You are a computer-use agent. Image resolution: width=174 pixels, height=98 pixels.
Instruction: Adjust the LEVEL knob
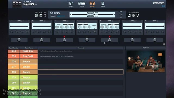point(121,14)
